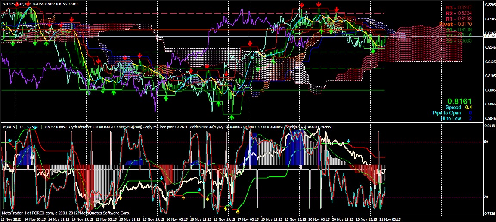Click the 0.8105 price axis label
The height and width of the screenshot is (222, 496).
(490, 76)
